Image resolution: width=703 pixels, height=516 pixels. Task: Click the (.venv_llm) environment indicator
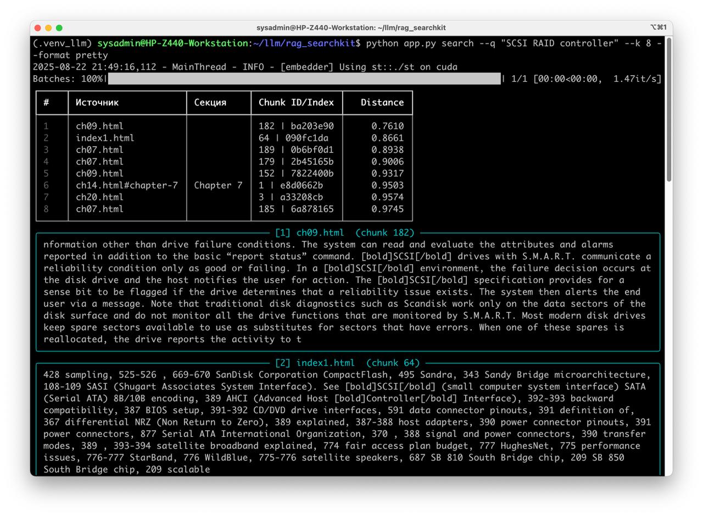(x=63, y=43)
